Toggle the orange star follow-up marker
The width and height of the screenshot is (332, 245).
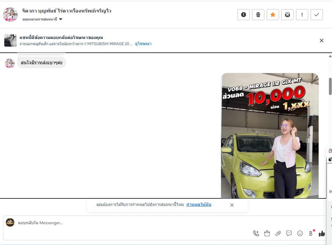point(273,15)
